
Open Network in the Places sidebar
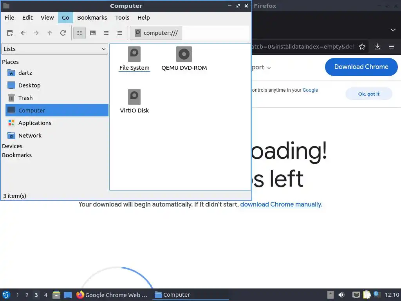tap(57, 135)
